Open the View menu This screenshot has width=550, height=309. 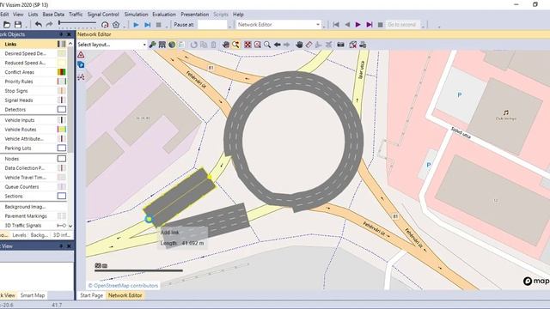18,15
